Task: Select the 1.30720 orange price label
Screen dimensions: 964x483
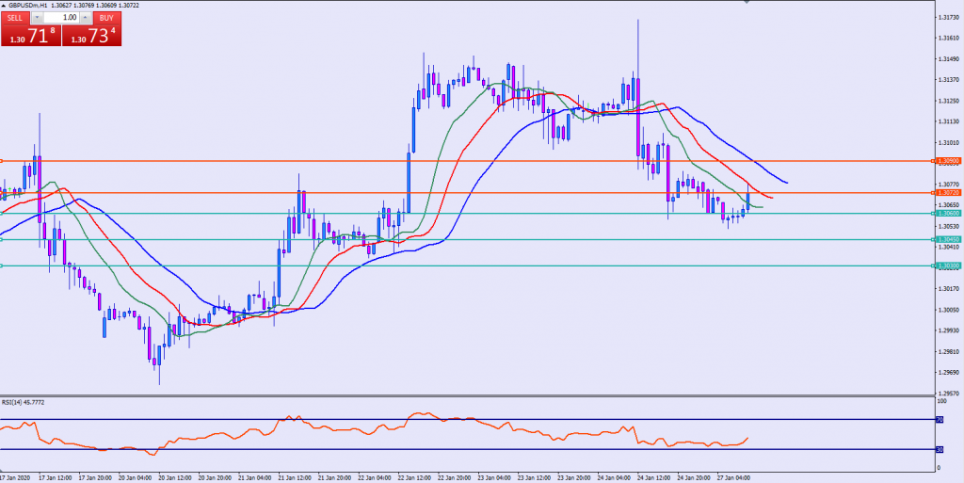Action: click(x=948, y=192)
